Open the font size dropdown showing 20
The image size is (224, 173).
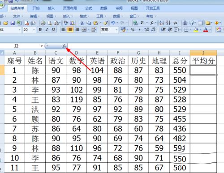coord(34,30)
